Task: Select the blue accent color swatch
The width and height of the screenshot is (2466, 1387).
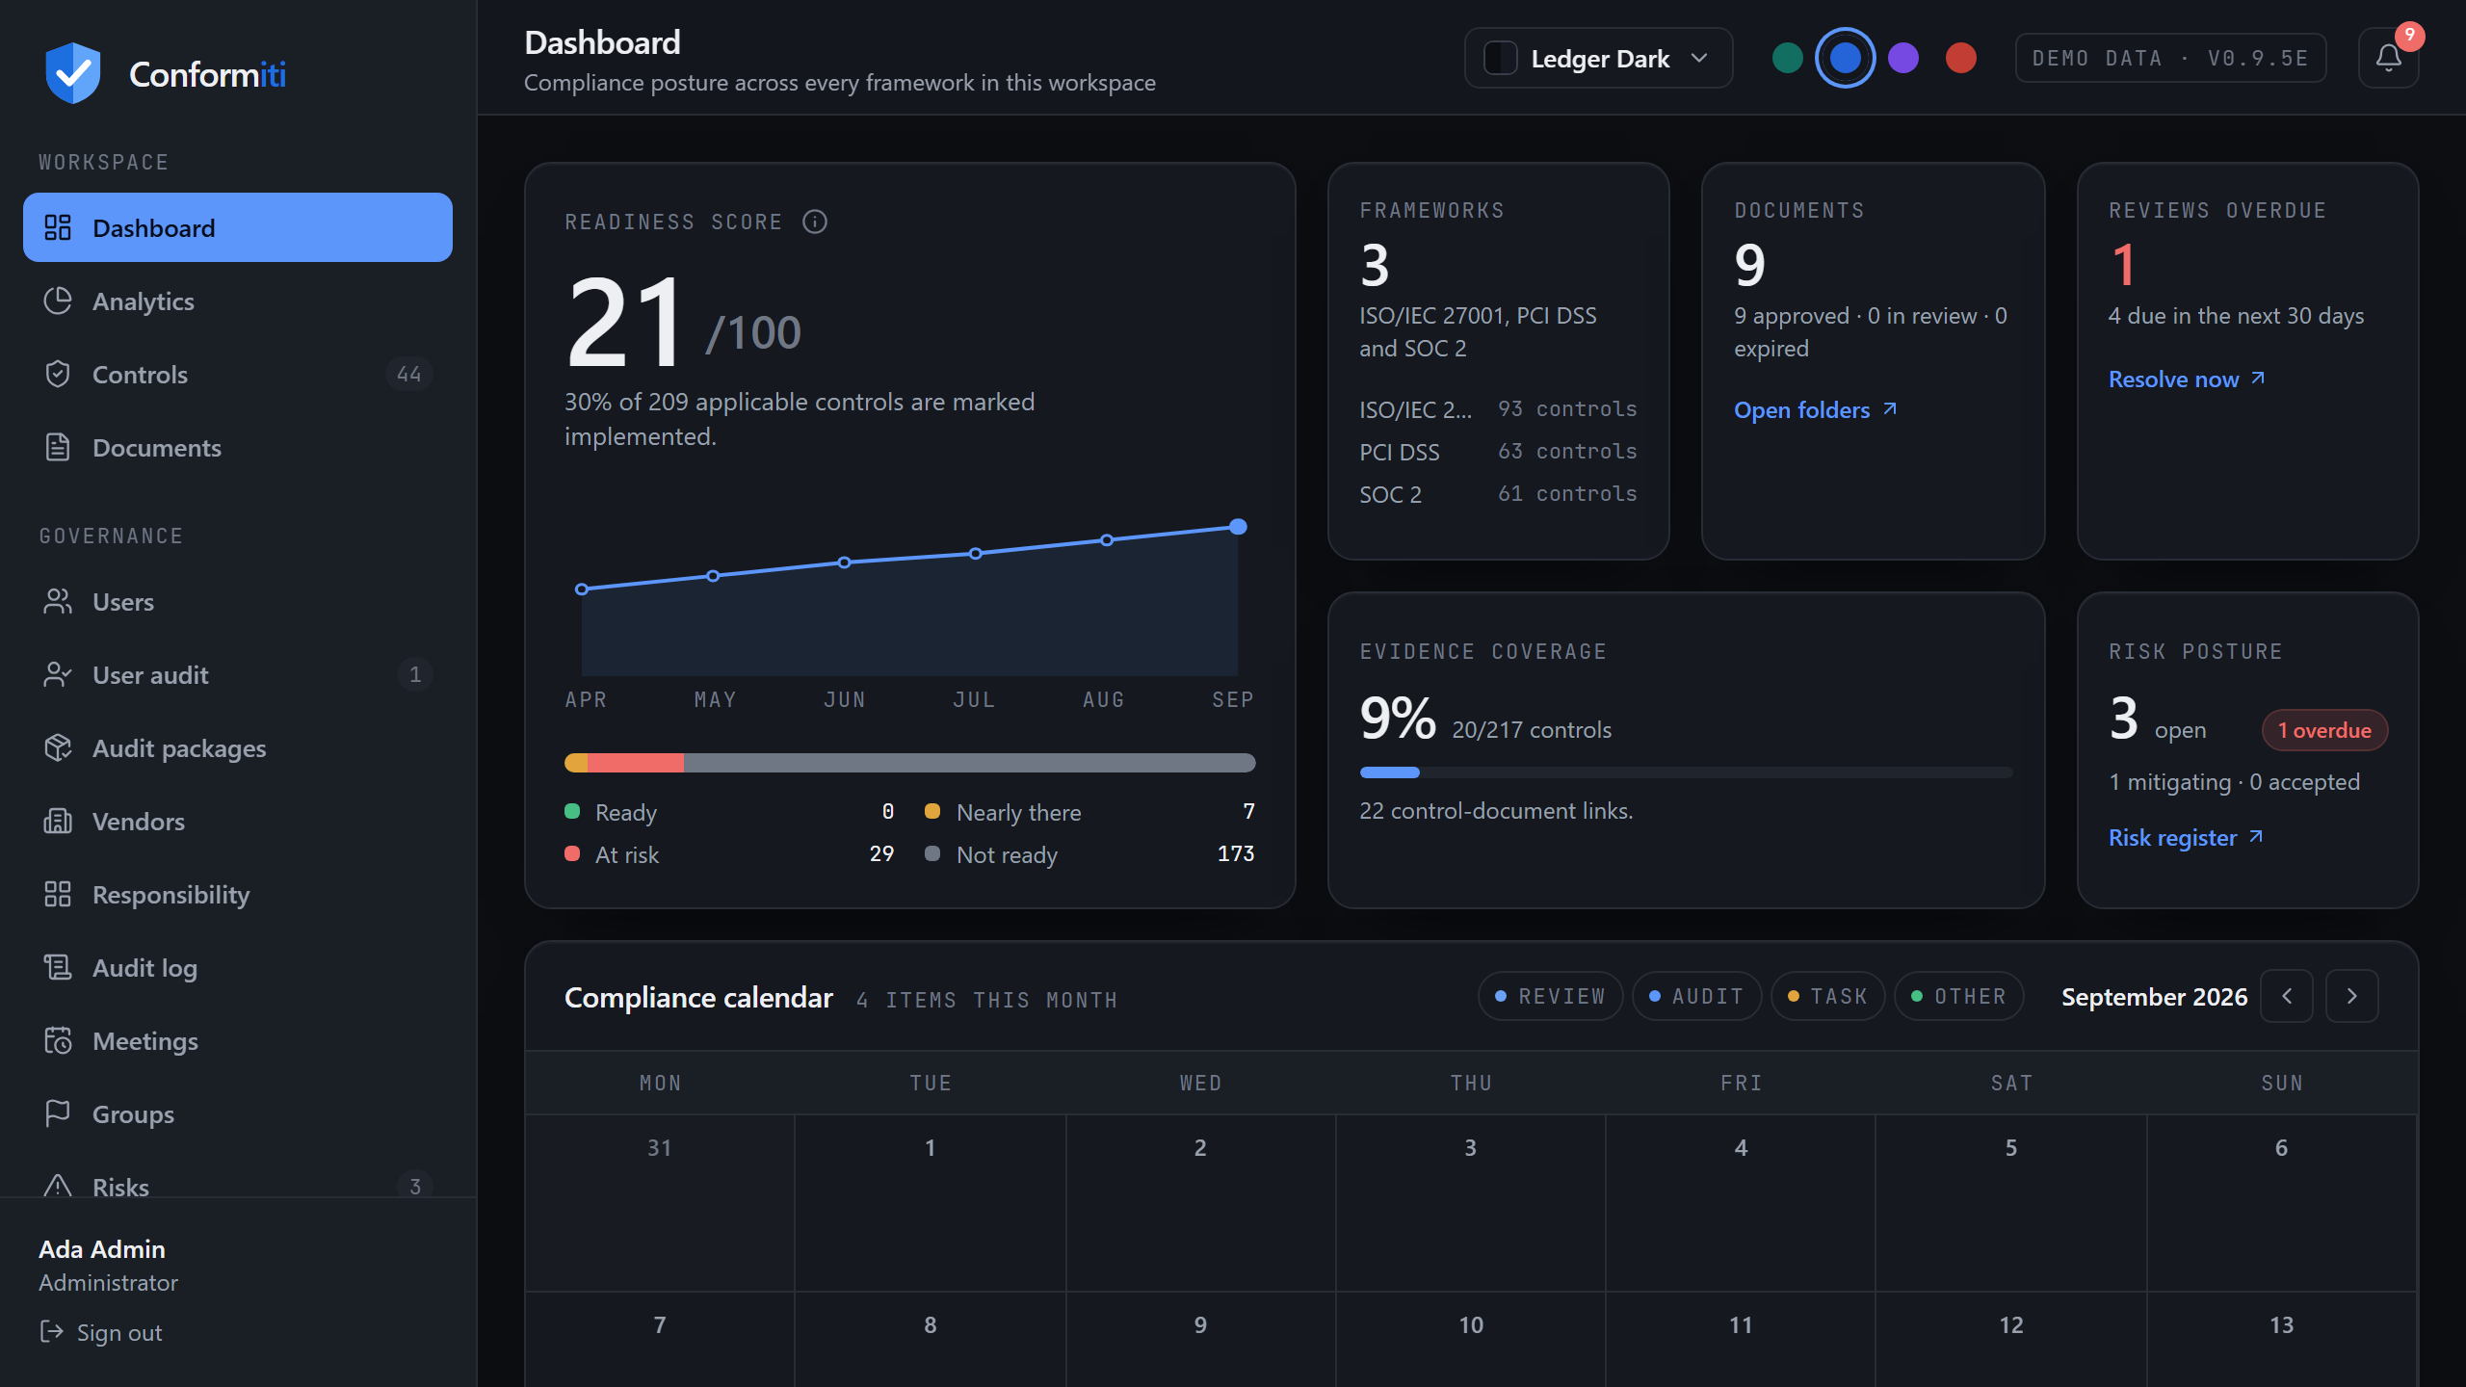Action: point(1846,58)
